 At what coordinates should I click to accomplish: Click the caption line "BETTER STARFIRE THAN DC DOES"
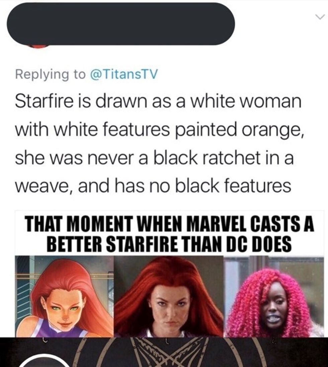169,244
